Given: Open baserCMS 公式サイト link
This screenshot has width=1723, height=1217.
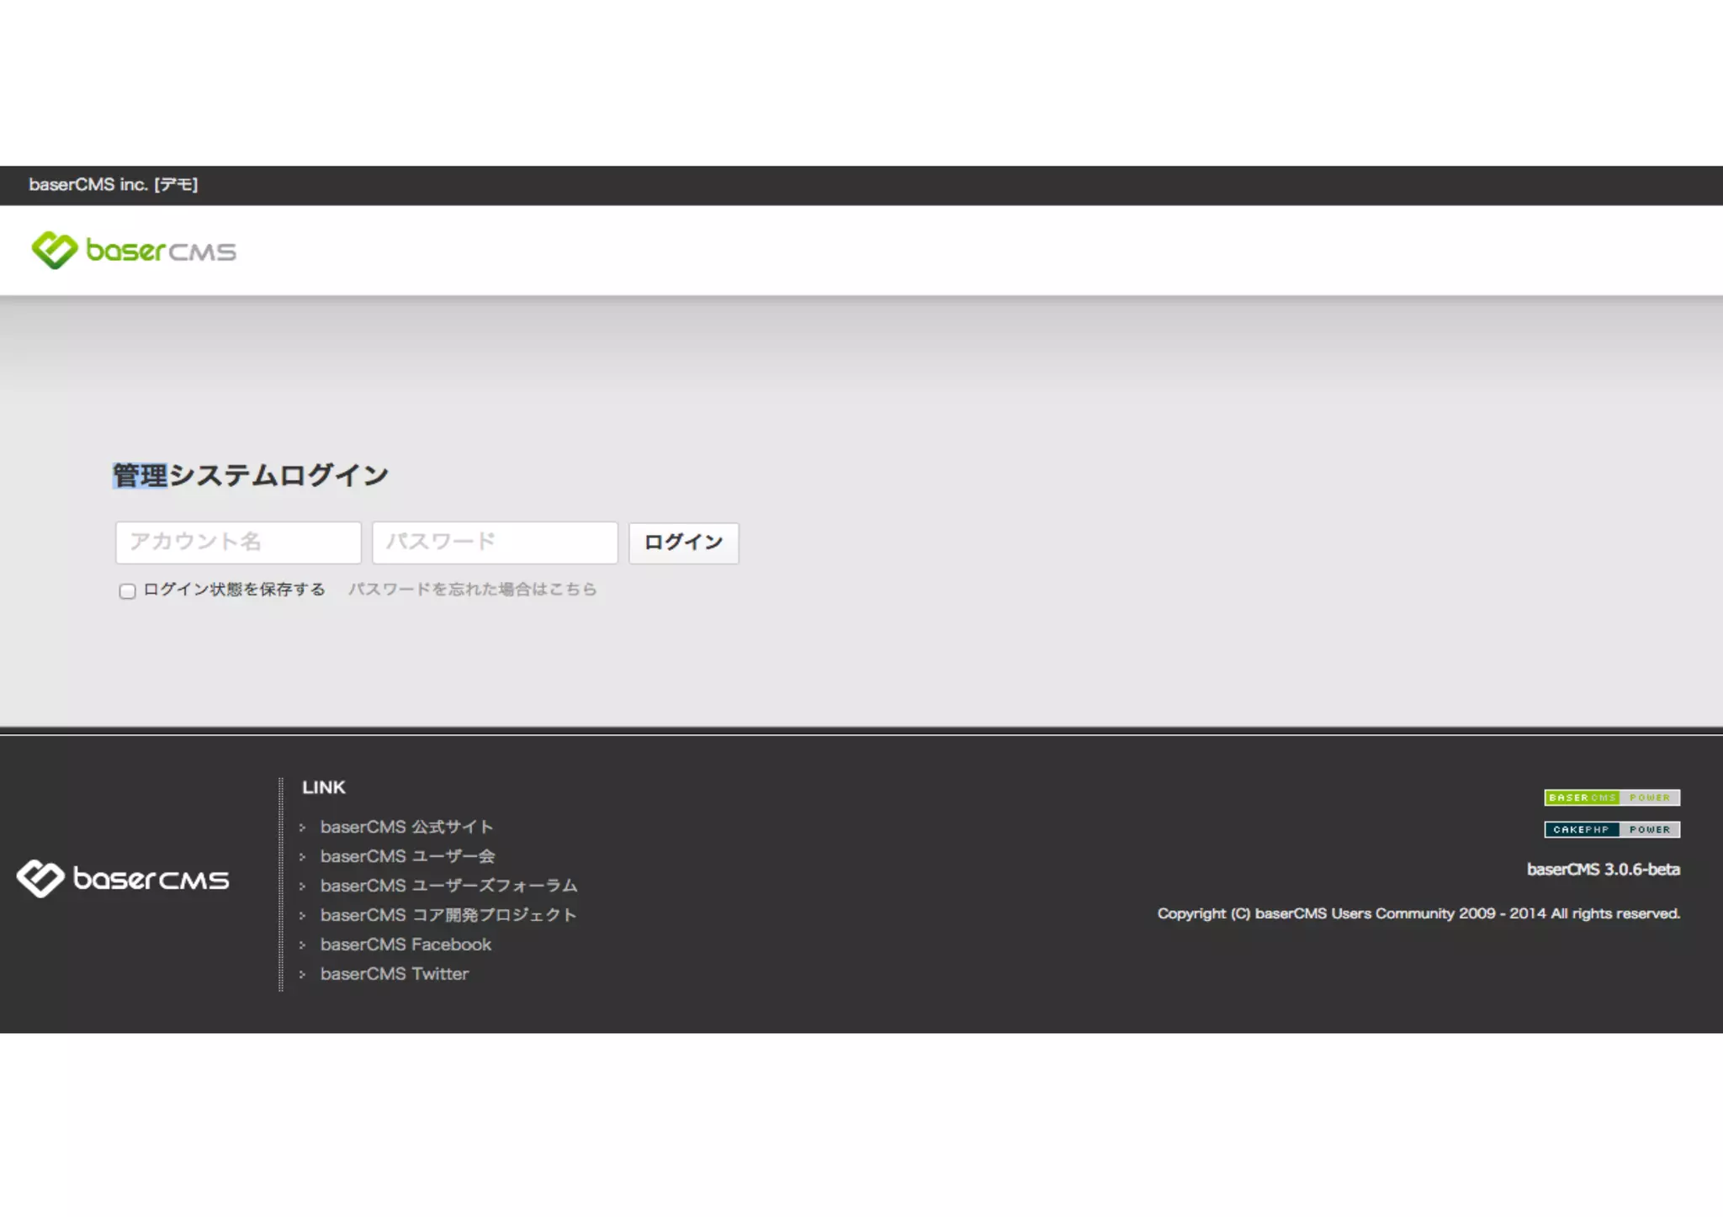Looking at the screenshot, I should click(x=406, y=827).
